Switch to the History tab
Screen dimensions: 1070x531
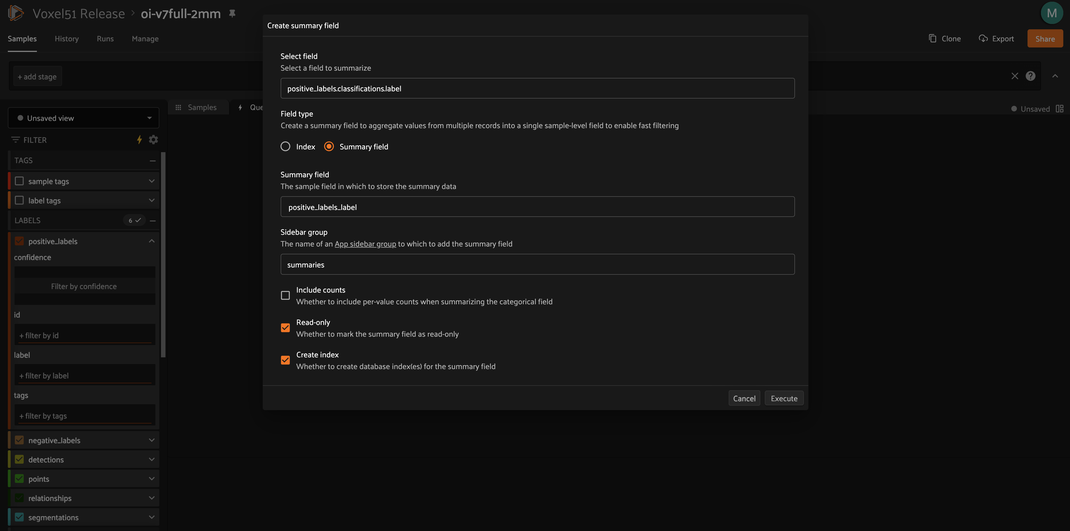tap(67, 39)
